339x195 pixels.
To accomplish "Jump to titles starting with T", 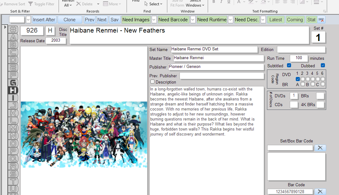I will coord(13,181).
